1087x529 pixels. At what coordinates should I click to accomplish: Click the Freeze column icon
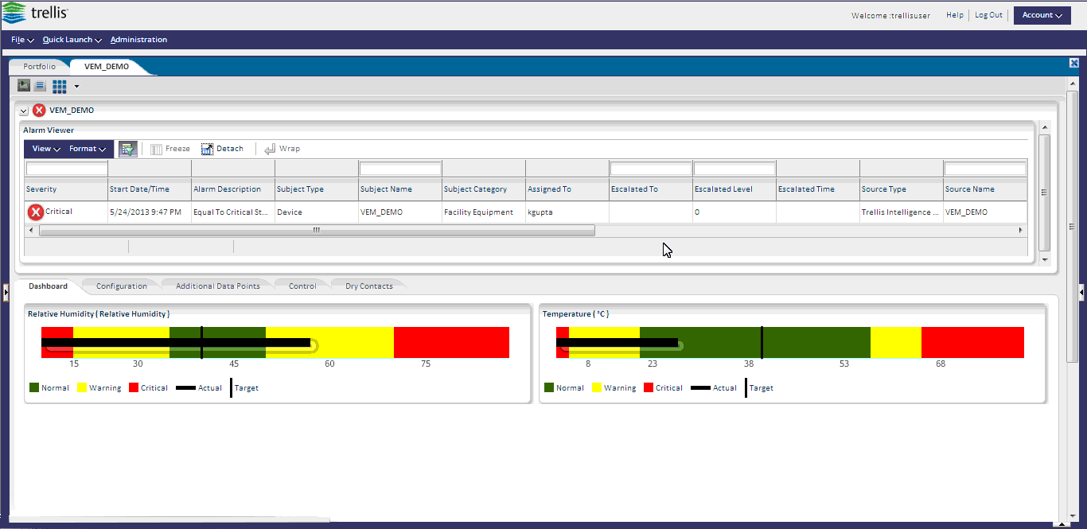(157, 149)
